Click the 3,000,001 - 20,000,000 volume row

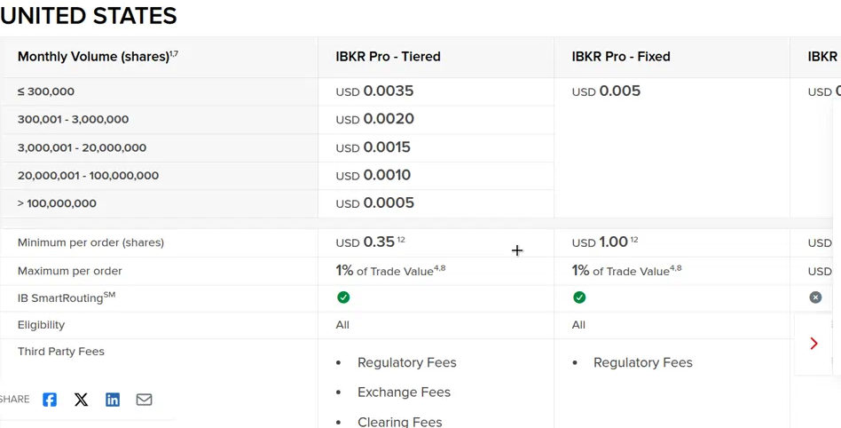82,147
